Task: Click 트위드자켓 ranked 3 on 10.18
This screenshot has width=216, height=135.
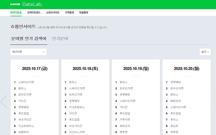Action: tap(76, 95)
